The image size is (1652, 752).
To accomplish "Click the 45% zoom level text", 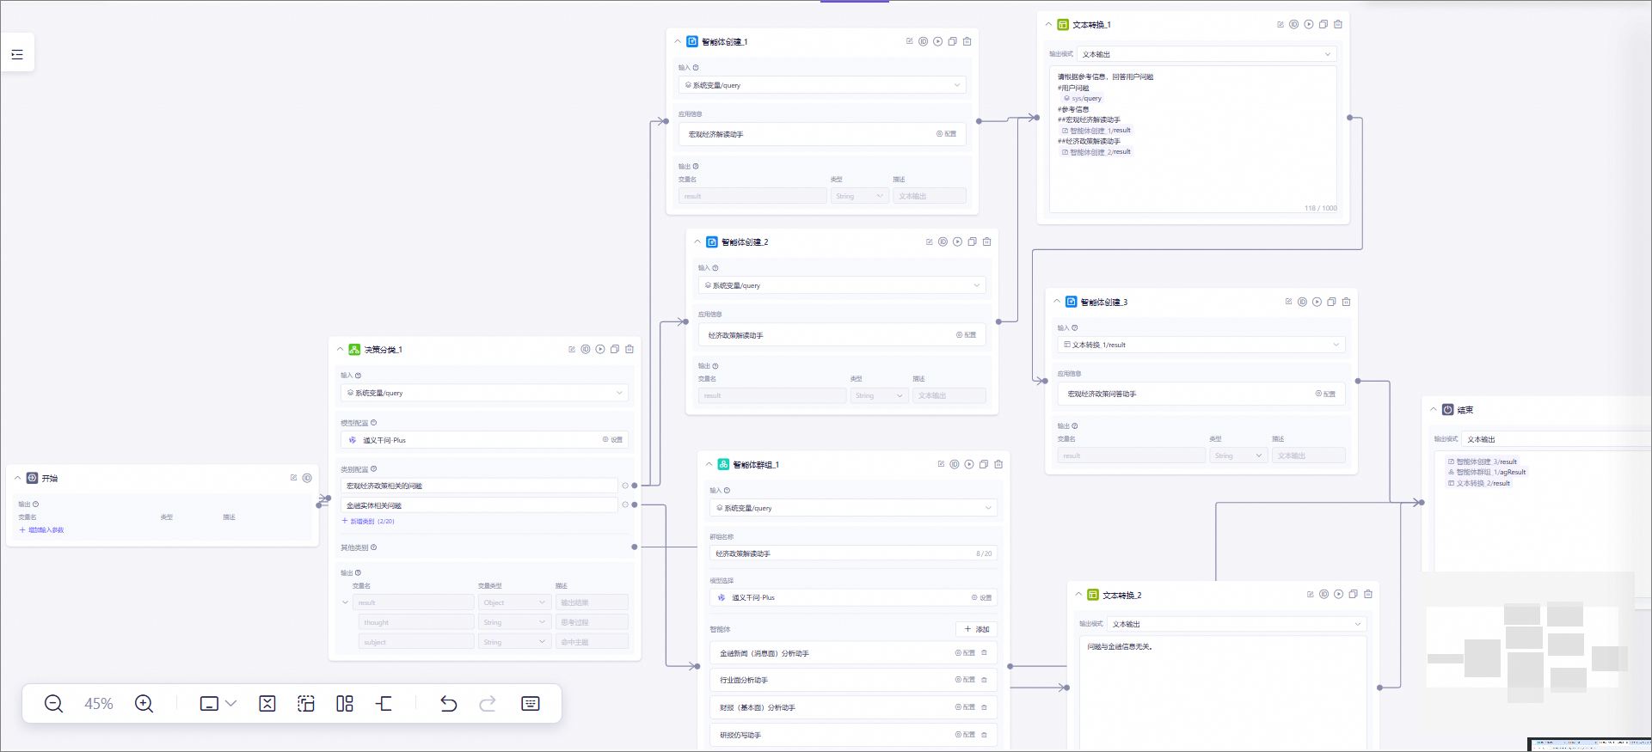I will [99, 704].
